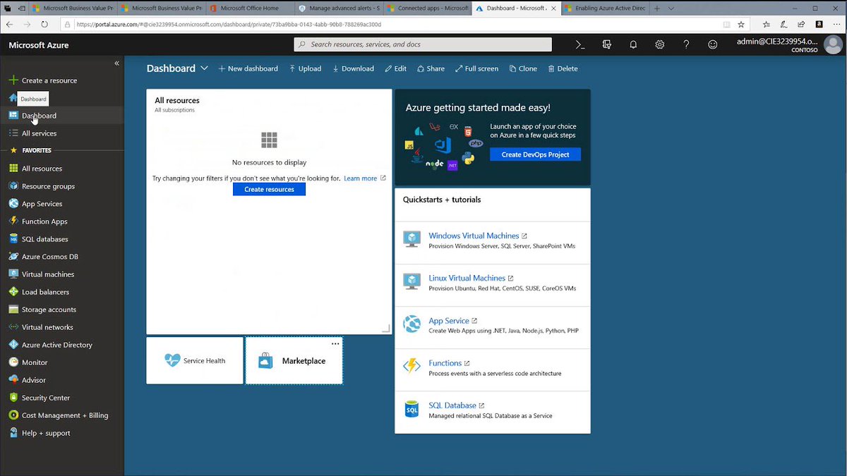Open Linux Virtual Machines quickstart link
This screenshot has height=476, width=847.
[x=467, y=278]
